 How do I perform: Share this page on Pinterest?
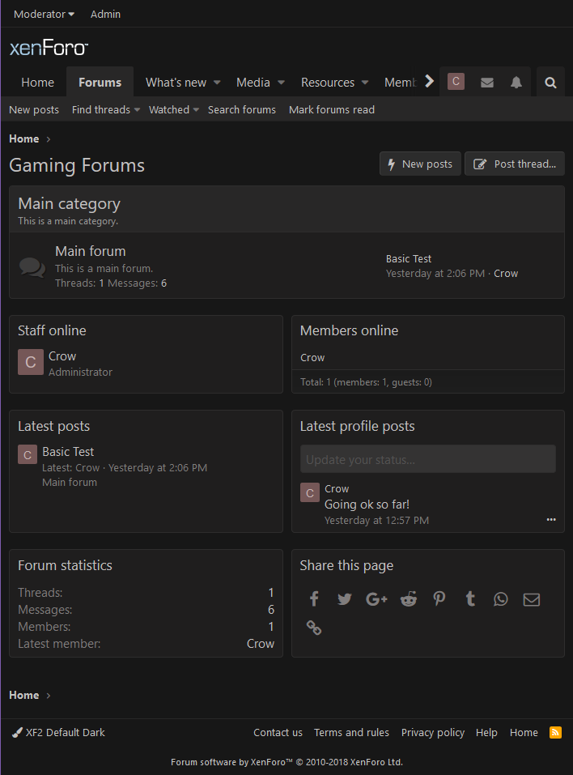click(439, 599)
